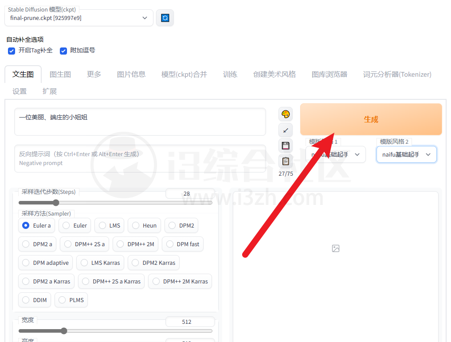
Task: Refresh the checkpoint model list
Action: point(165,18)
